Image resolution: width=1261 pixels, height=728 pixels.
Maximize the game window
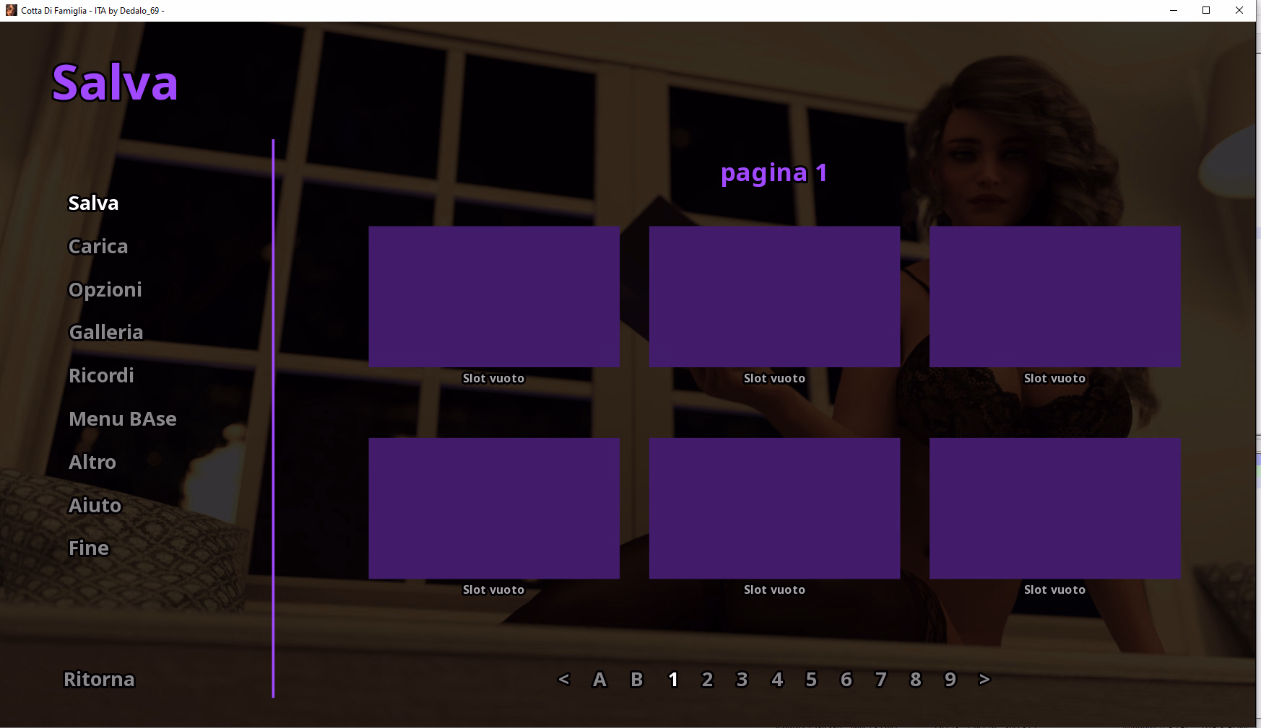pyautogui.click(x=1206, y=10)
